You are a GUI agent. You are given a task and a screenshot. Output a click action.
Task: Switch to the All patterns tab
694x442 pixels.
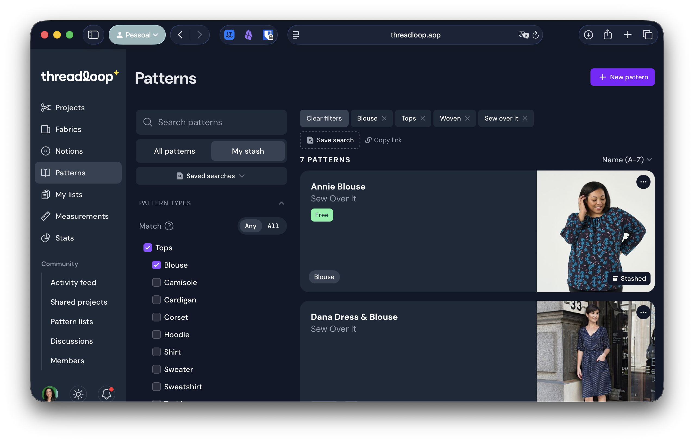click(x=174, y=151)
